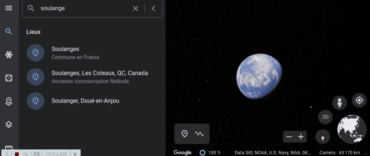Collapse search panel with chevron arrow
370x156 pixels.
(x=153, y=8)
